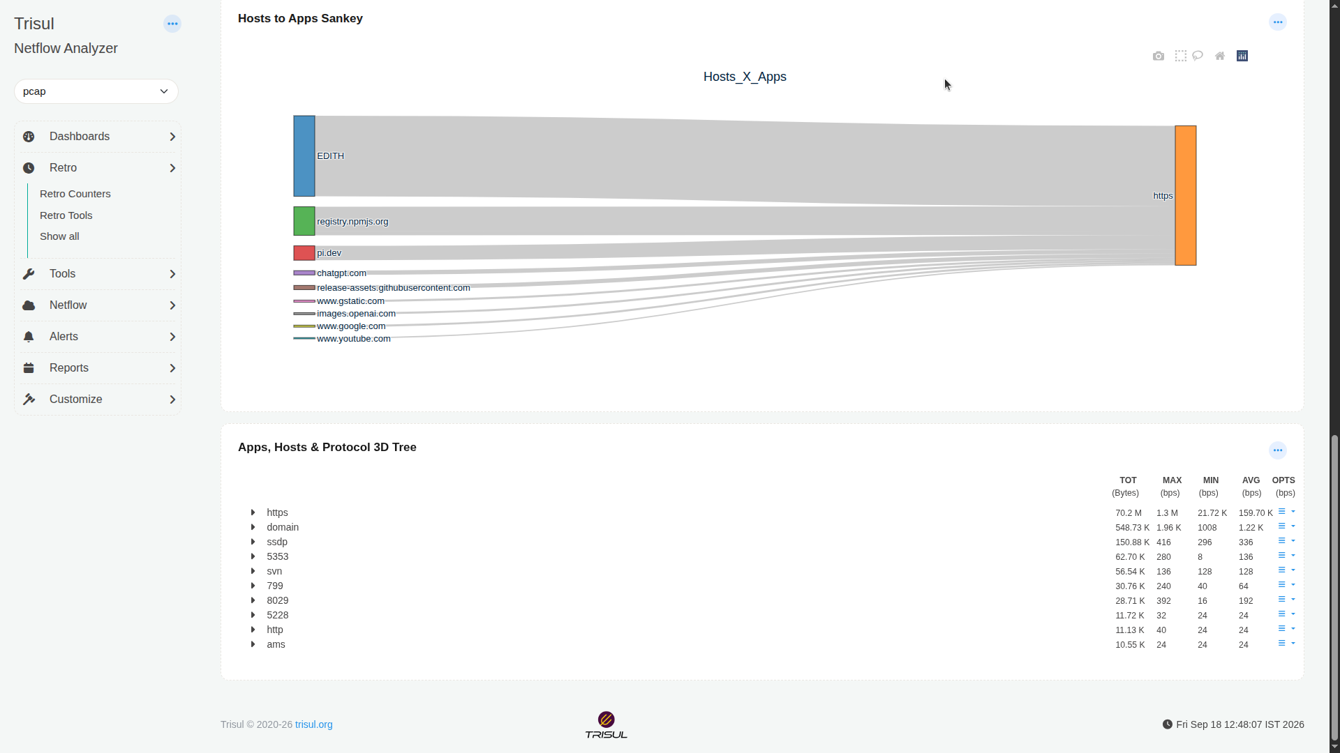Click the Plotly logo bar chart icon
1340x753 pixels.
(1242, 56)
